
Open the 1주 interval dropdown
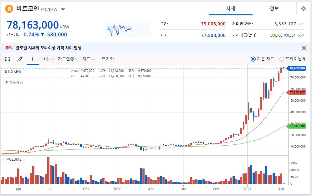coord(49,59)
